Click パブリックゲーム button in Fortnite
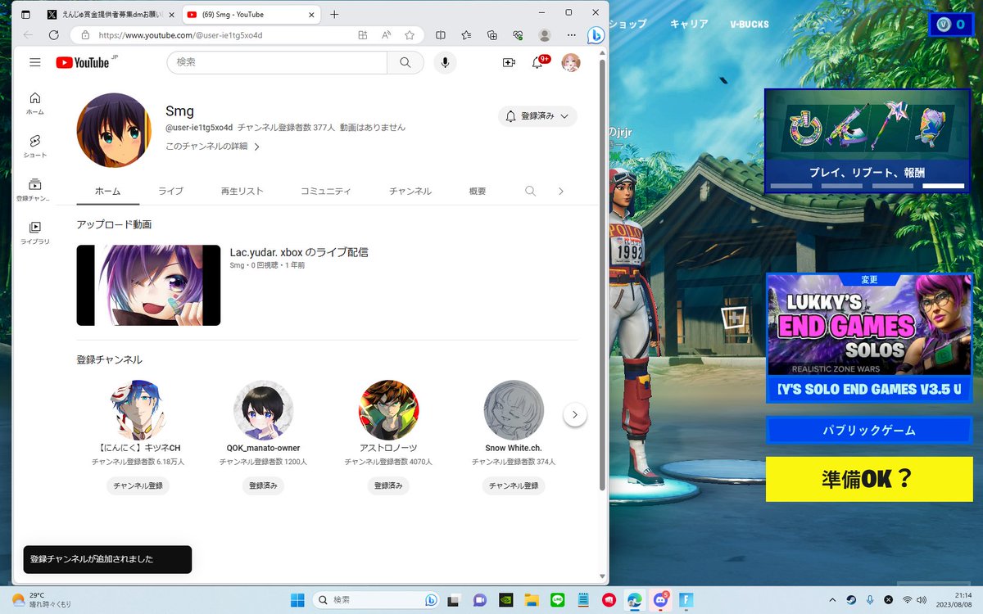This screenshot has width=983, height=614. click(x=868, y=430)
